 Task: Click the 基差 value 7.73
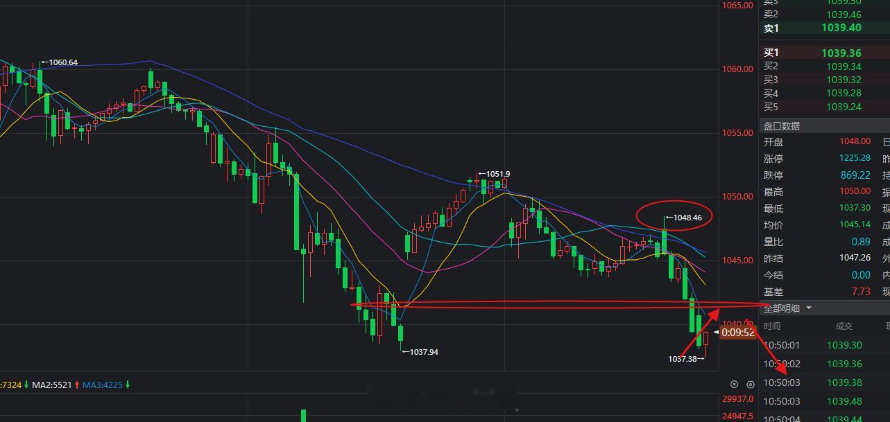tap(861, 292)
